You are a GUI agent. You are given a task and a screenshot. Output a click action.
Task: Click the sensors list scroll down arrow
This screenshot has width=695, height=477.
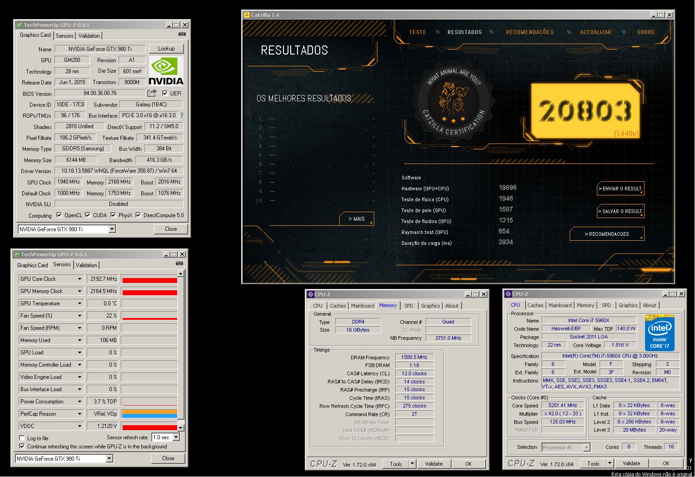tap(180, 427)
